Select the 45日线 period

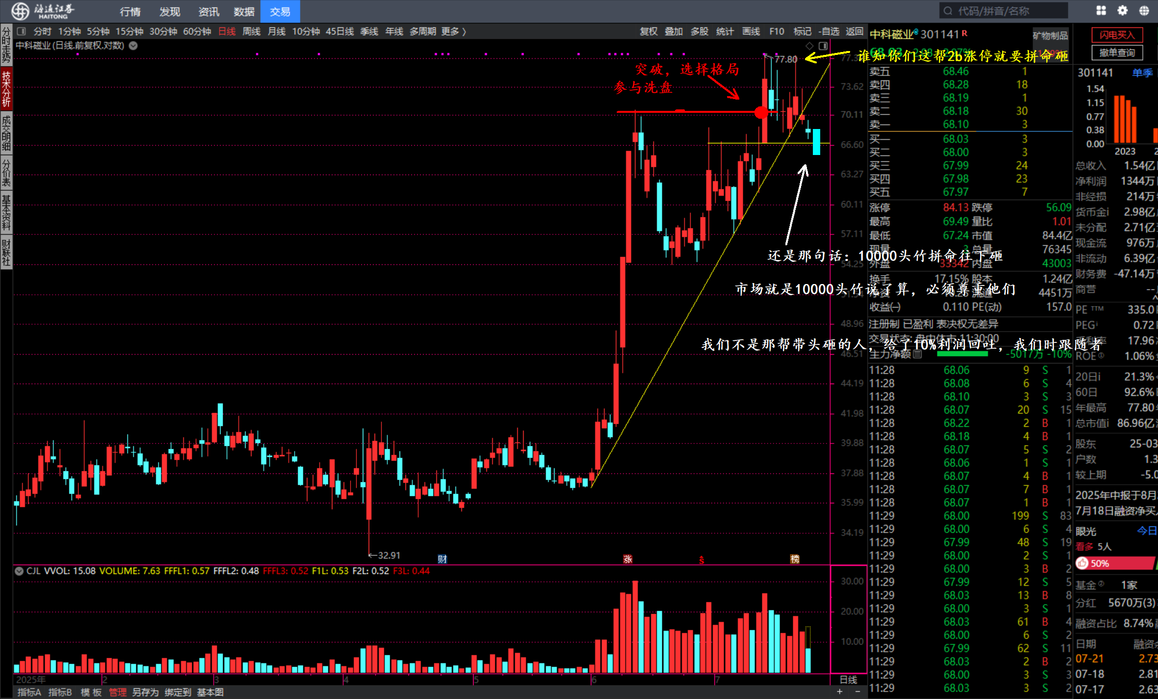pos(340,31)
